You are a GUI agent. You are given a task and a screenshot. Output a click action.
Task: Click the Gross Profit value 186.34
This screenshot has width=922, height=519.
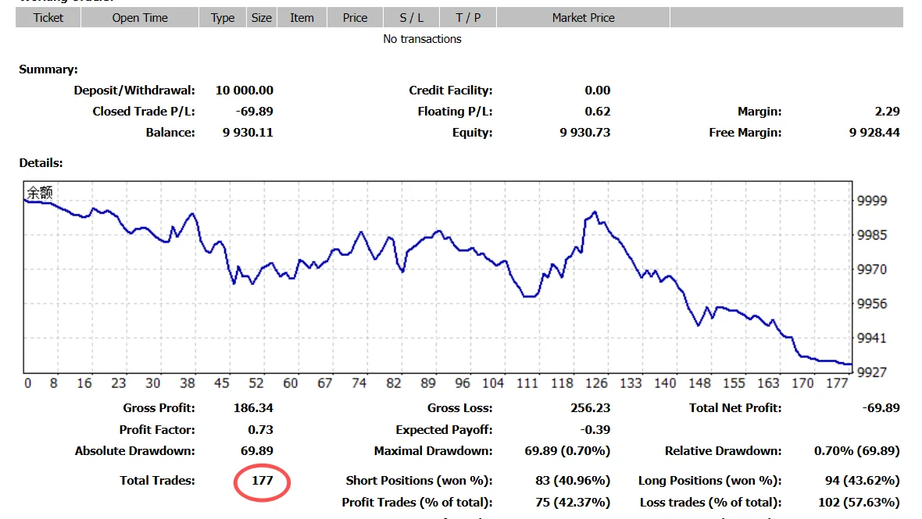(x=253, y=408)
